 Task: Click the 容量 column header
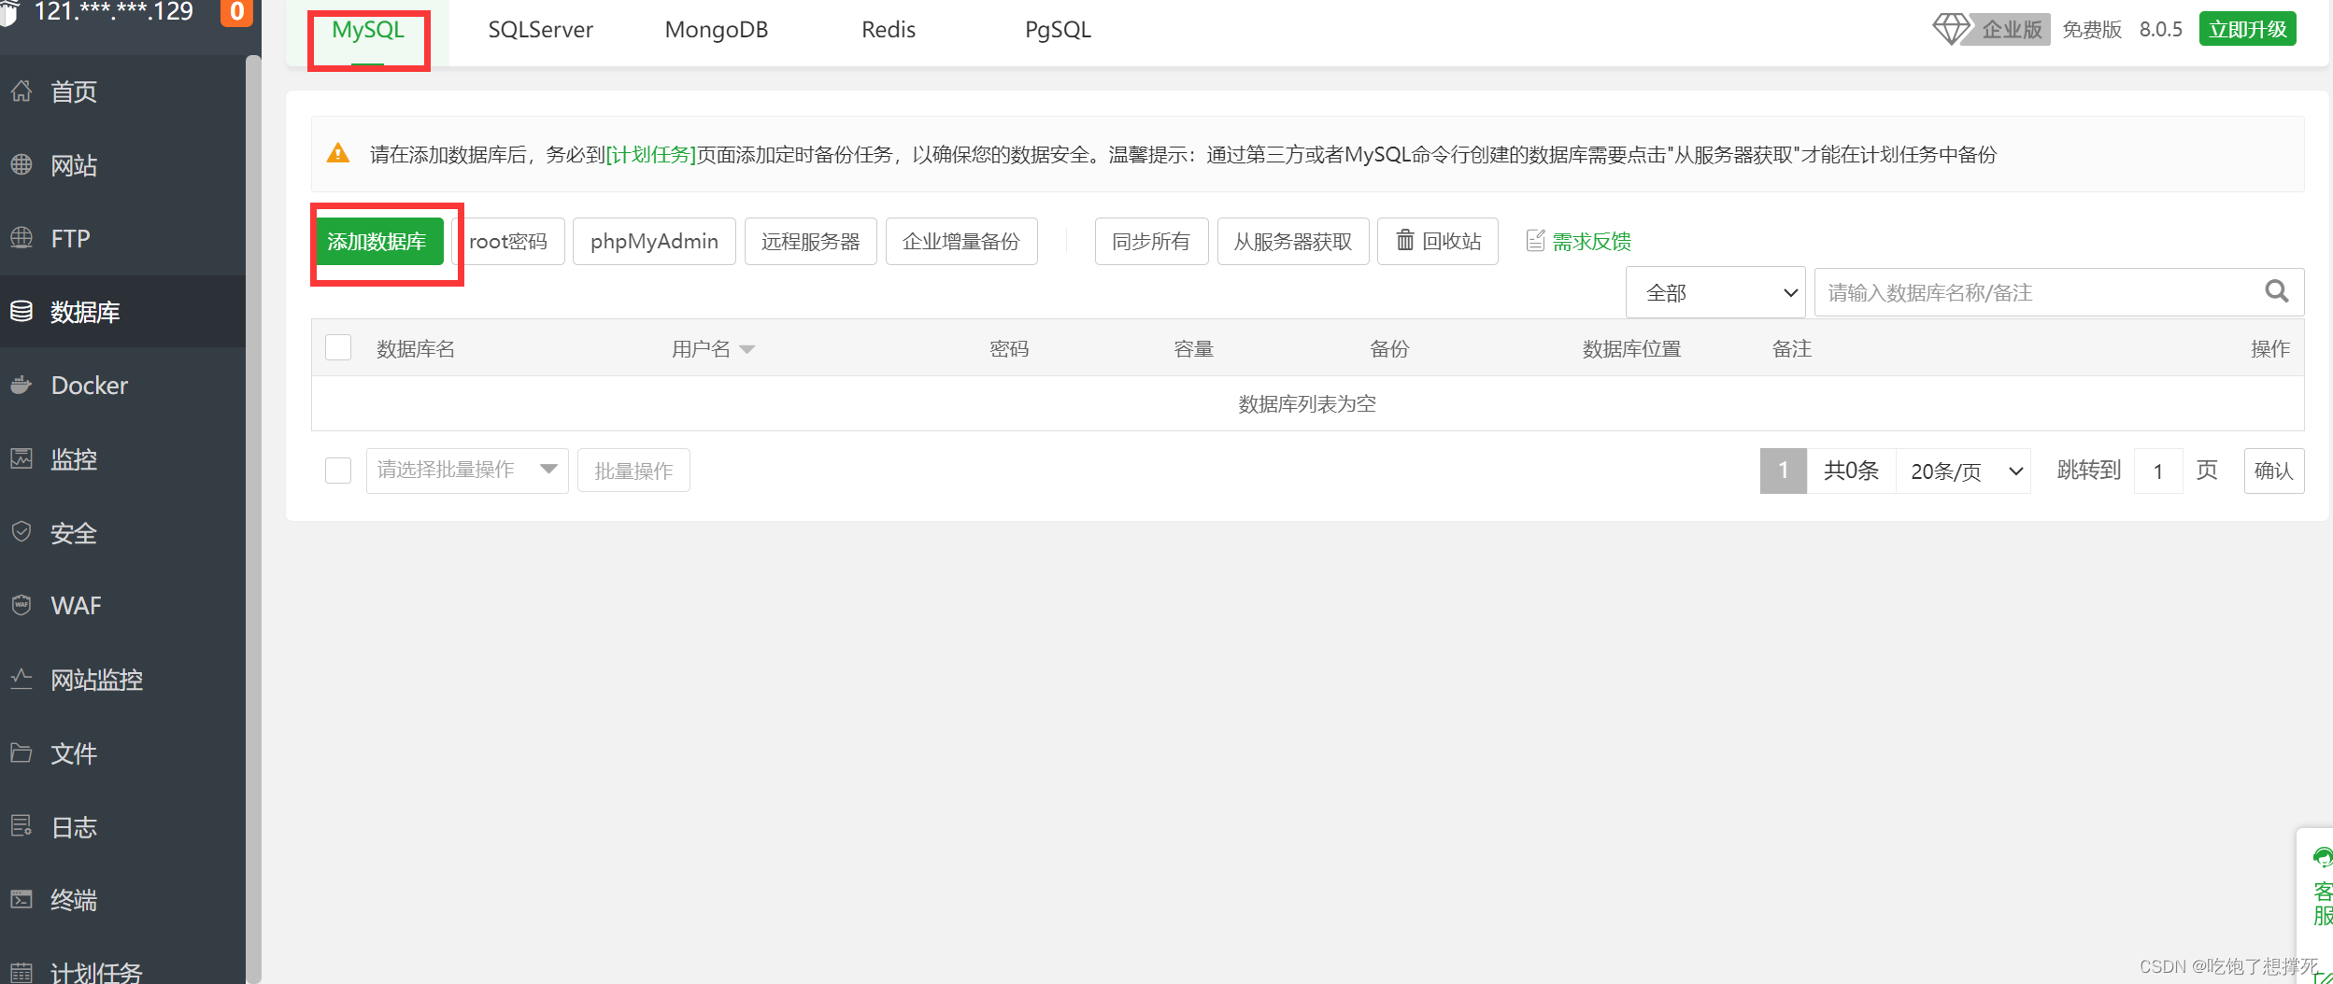pos(1193,349)
